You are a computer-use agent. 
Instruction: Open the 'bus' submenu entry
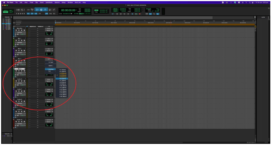pos(50,71)
